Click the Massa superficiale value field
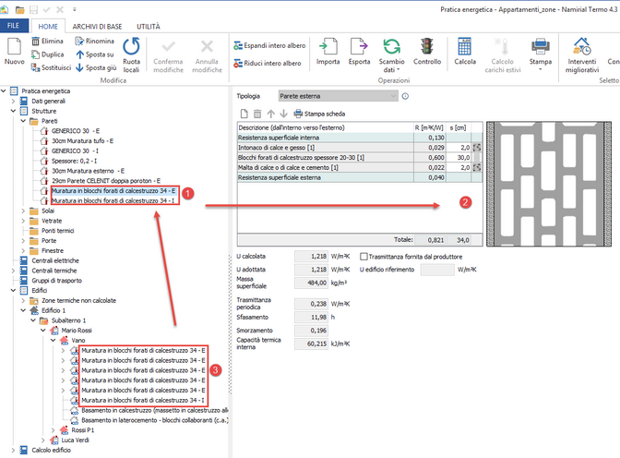The height and width of the screenshot is (458, 620). (x=311, y=283)
